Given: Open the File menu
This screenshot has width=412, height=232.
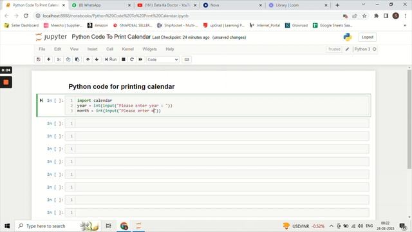Looking at the screenshot, I should pos(42,49).
